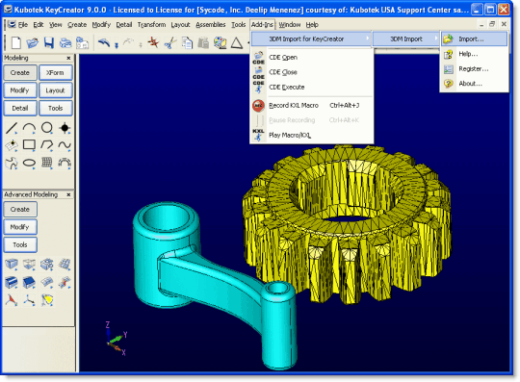Select the Line tool in Modeling palette
The height and width of the screenshot is (382, 520).
click(12, 128)
